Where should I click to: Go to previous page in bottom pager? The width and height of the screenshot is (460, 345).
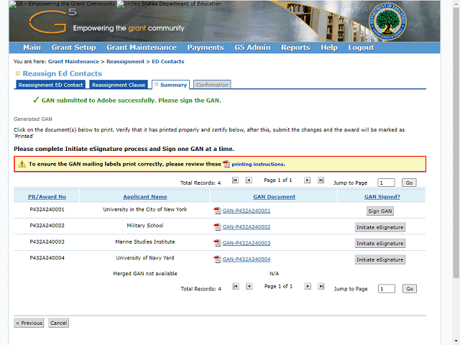[x=249, y=286]
